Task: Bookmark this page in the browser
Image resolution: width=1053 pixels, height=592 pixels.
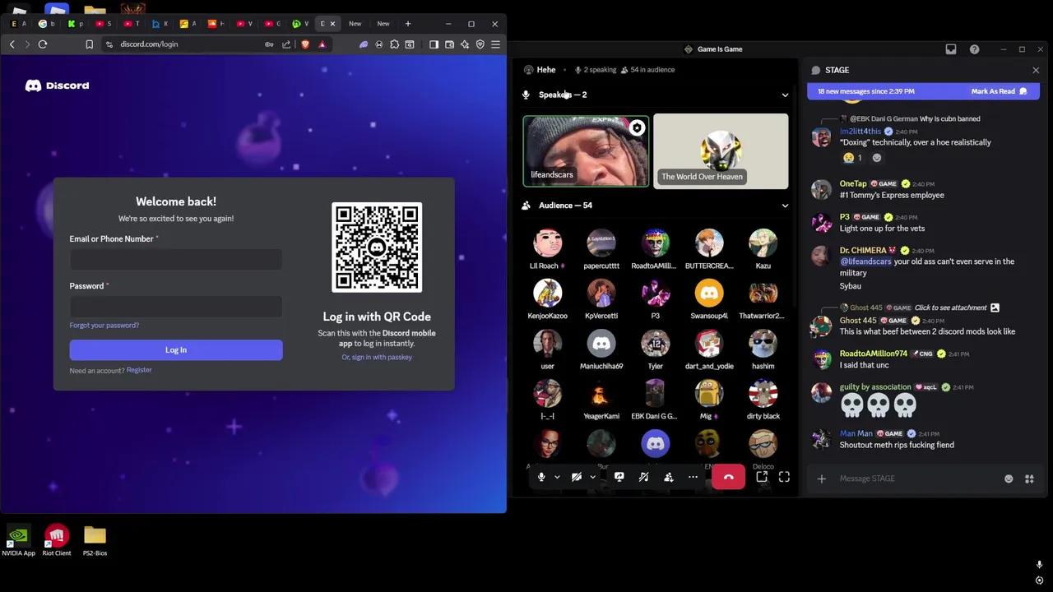Action: tap(90, 44)
